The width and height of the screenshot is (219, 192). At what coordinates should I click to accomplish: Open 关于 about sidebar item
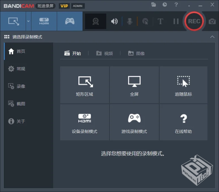pos(29,121)
